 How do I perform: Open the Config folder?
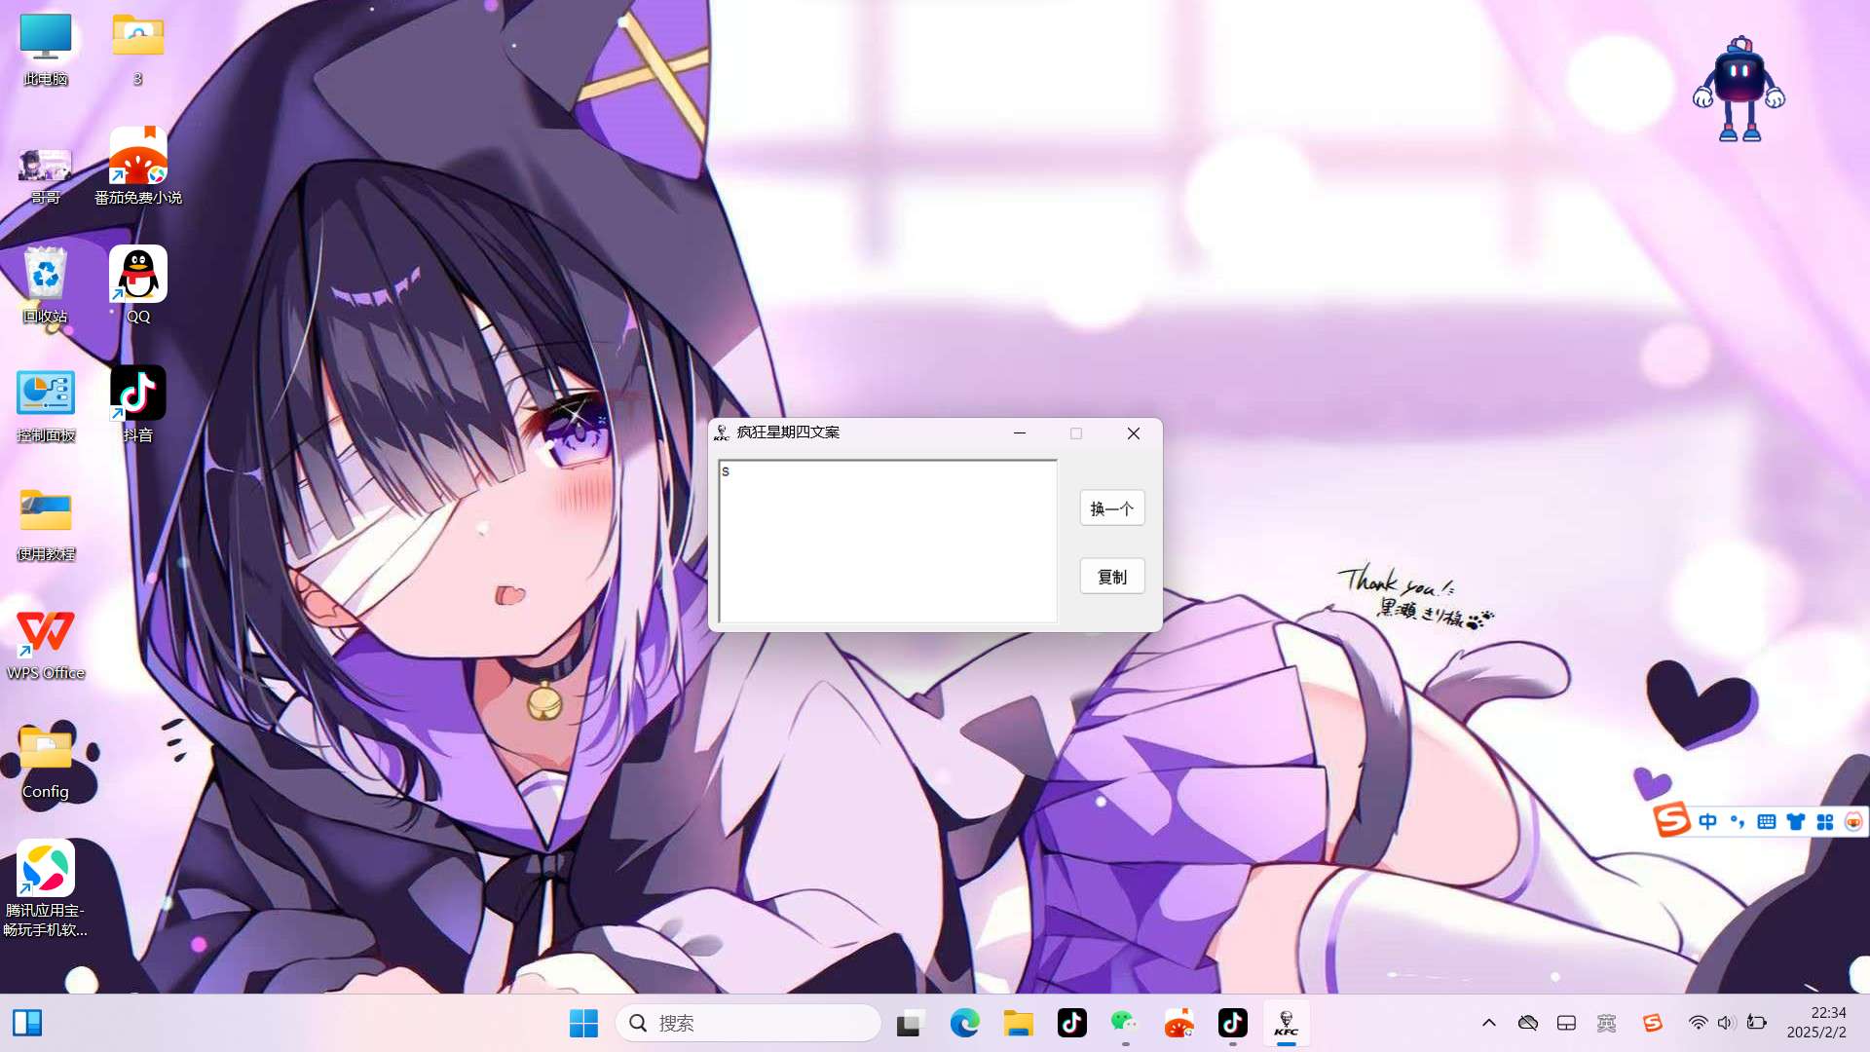46,762
